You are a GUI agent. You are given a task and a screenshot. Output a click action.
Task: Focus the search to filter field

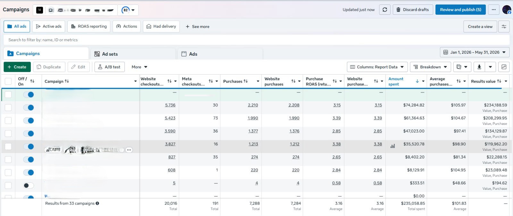point(256,40)
